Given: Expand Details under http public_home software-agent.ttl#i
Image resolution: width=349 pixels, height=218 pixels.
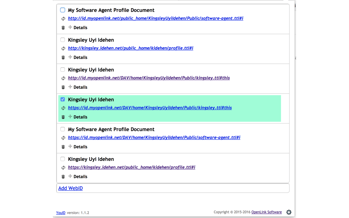Looking at the screenshot, I should (x=78, y=28).
